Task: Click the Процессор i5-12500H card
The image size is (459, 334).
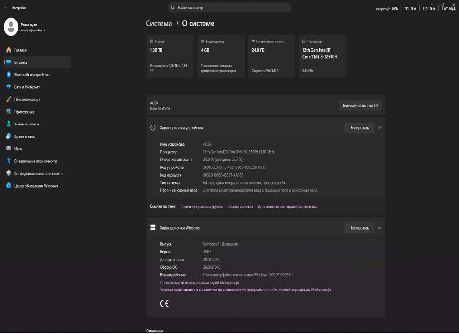Action: click(x=322, y=56)
